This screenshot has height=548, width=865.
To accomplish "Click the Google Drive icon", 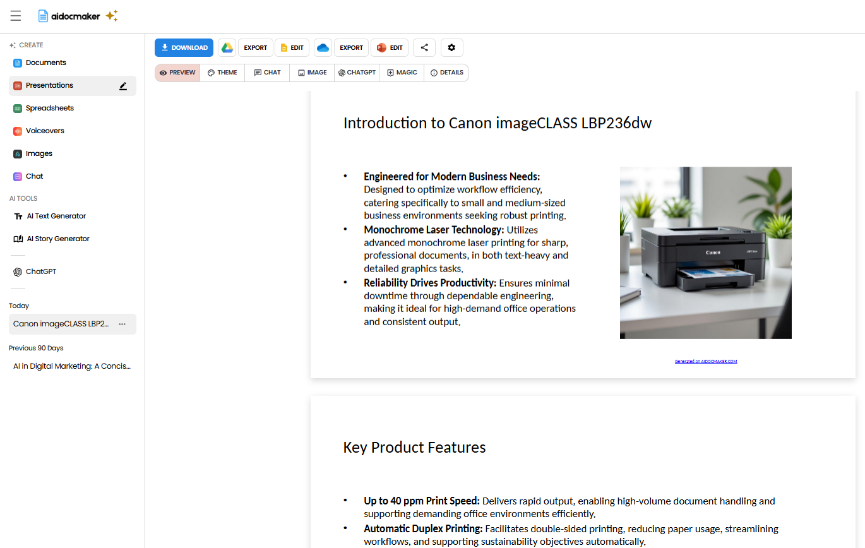I will [227, 48].
